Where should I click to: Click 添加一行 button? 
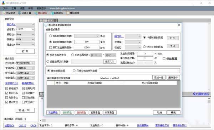tap(159, 78)
